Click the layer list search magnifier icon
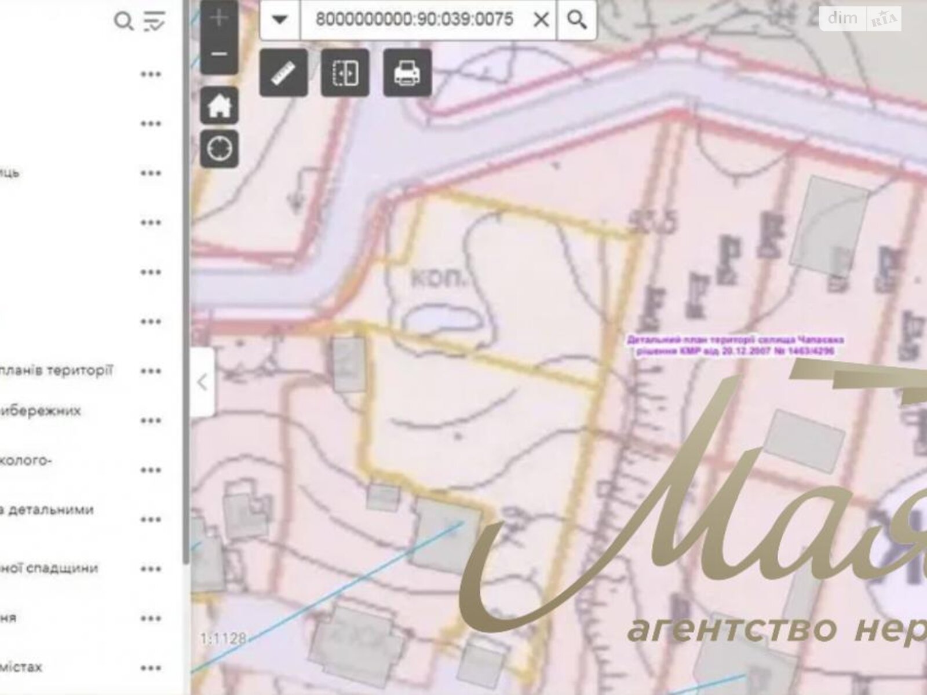The width and height of the screenshot is (927, 695). (x=123, y=21)
